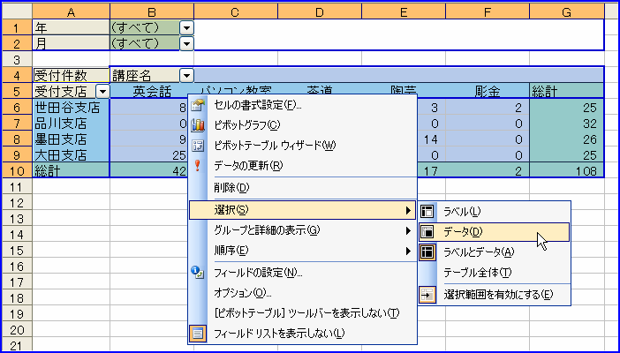This screenshot has height=353, width=620.
Task: Click cell B10 showing 42
Action: [149, 171]
